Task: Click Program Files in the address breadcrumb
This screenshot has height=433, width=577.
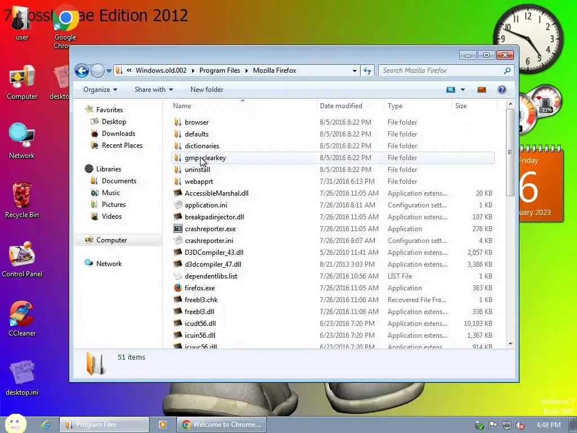Action: click(219, 70)
